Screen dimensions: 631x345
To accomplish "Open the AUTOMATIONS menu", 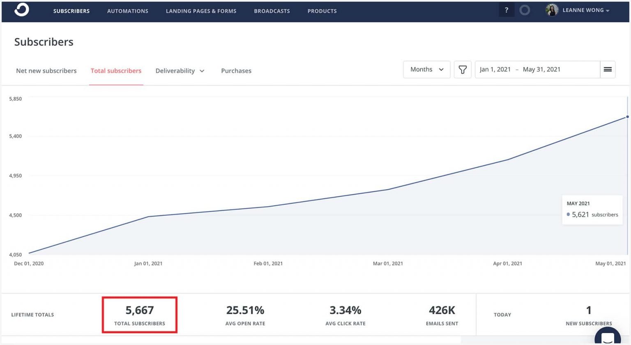I will click(127, 11).
